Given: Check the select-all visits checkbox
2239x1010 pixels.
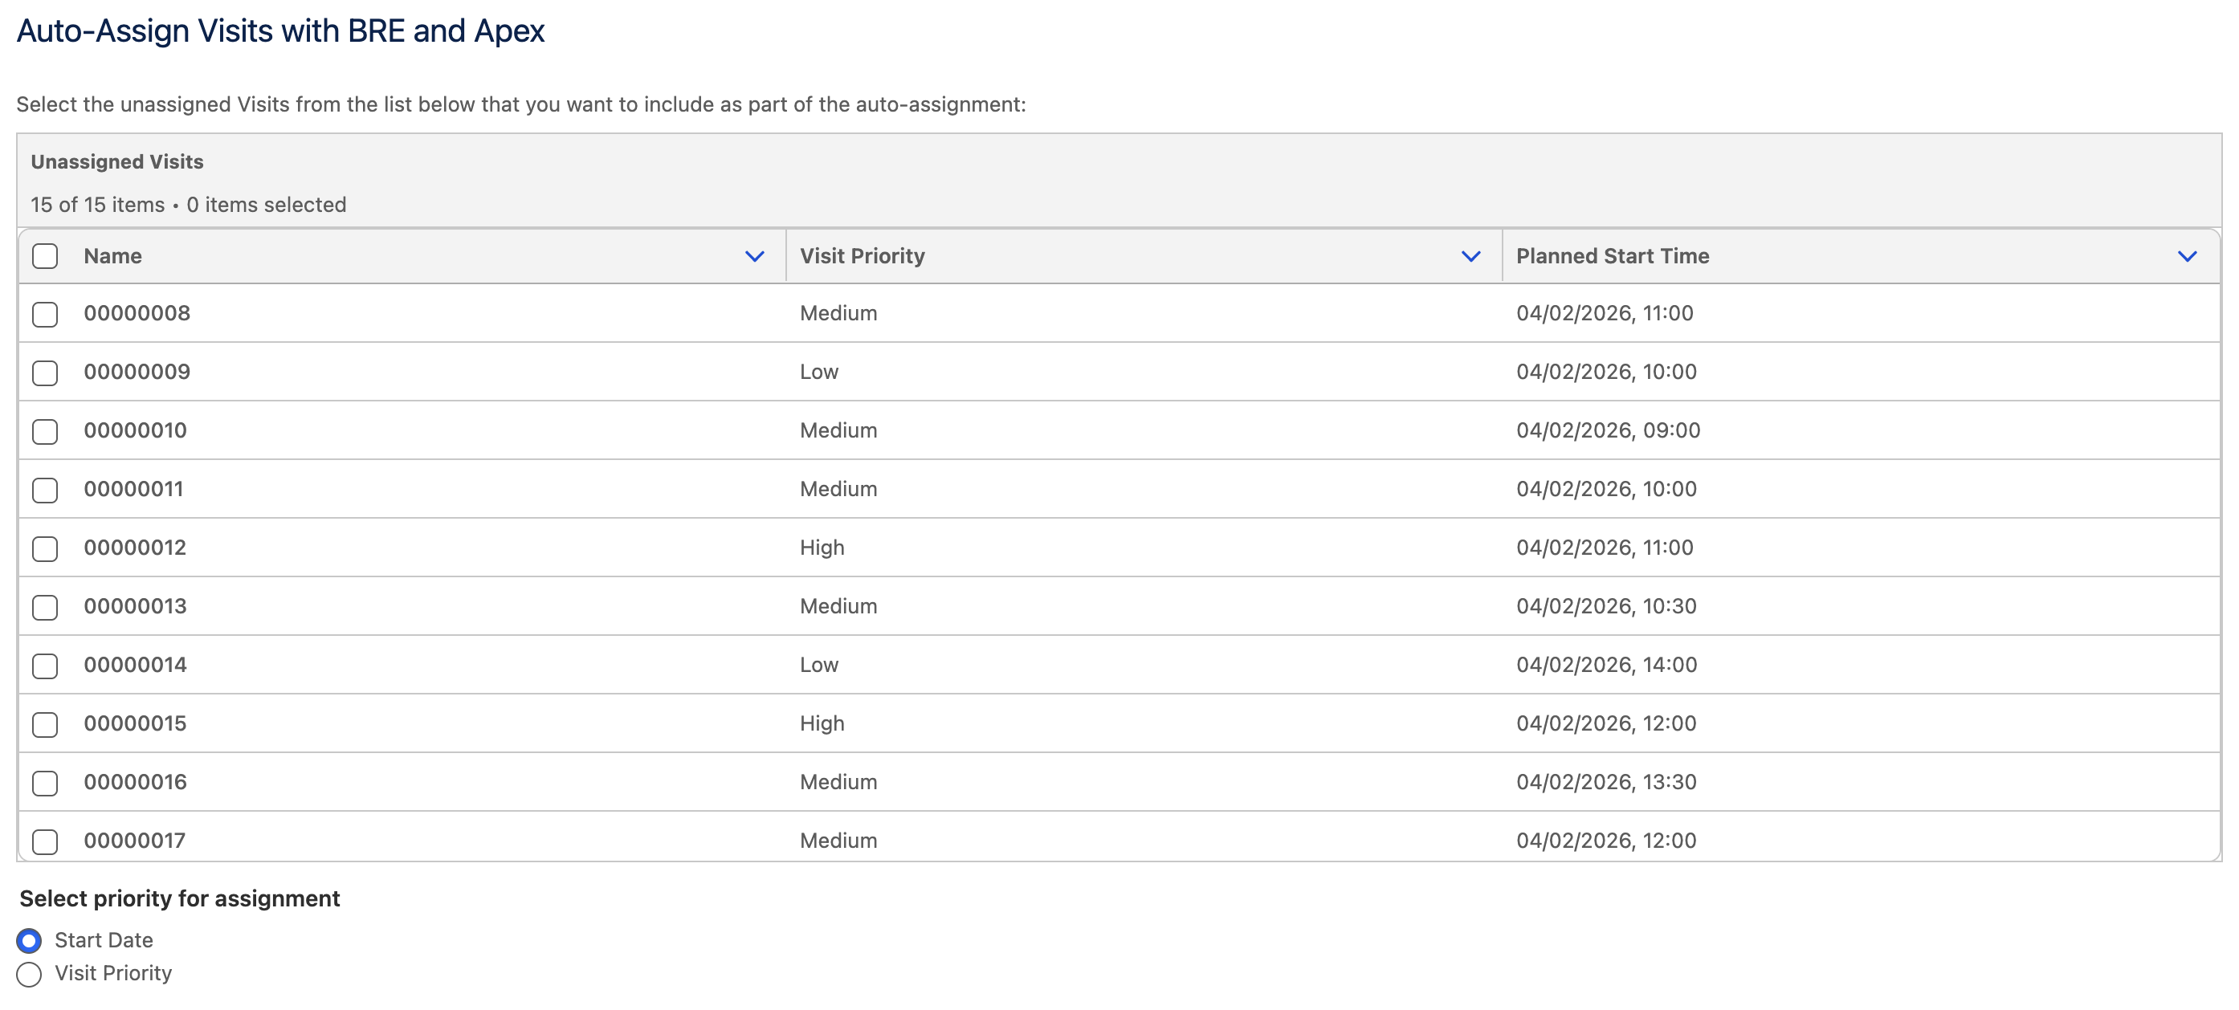Looking at the screenshot, I should (x=45, y=256).
